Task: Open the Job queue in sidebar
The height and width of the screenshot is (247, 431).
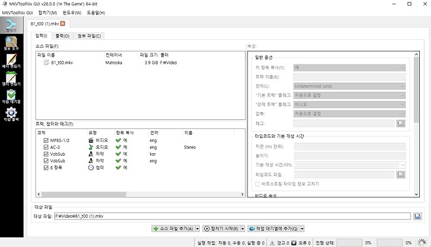Action: [11, 96]
